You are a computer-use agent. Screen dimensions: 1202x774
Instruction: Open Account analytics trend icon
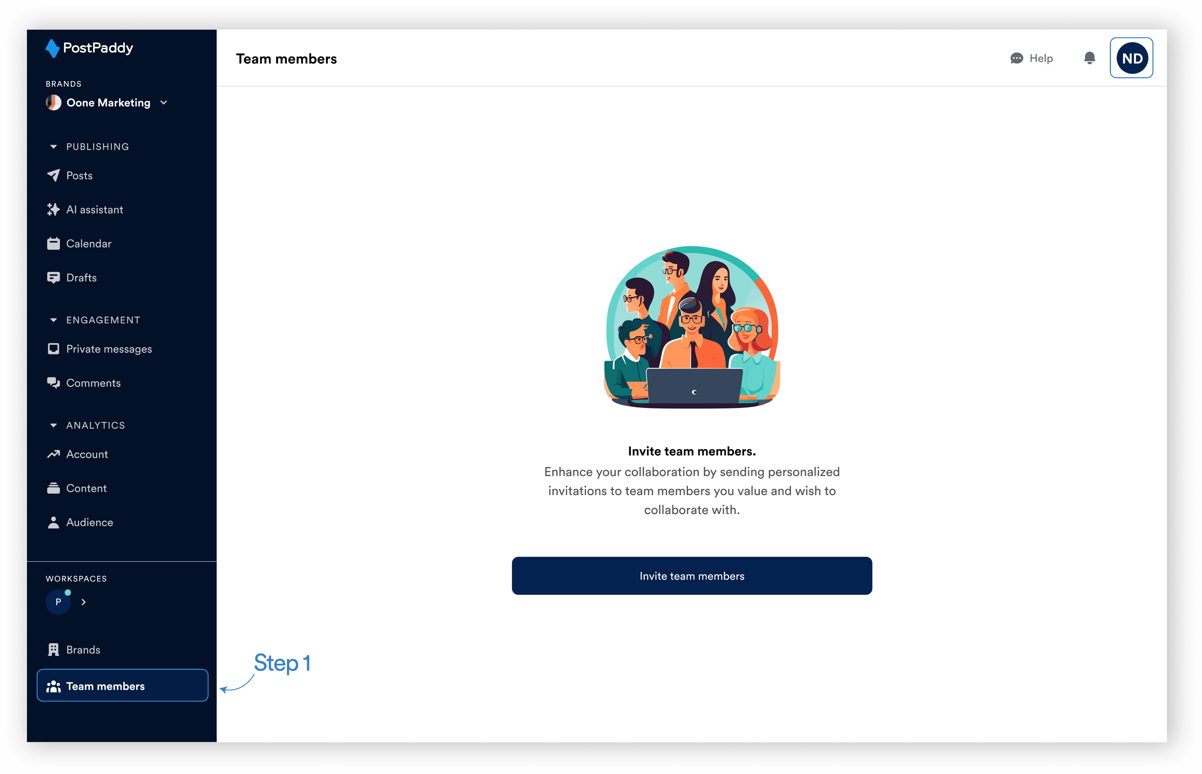coord(53,454)
